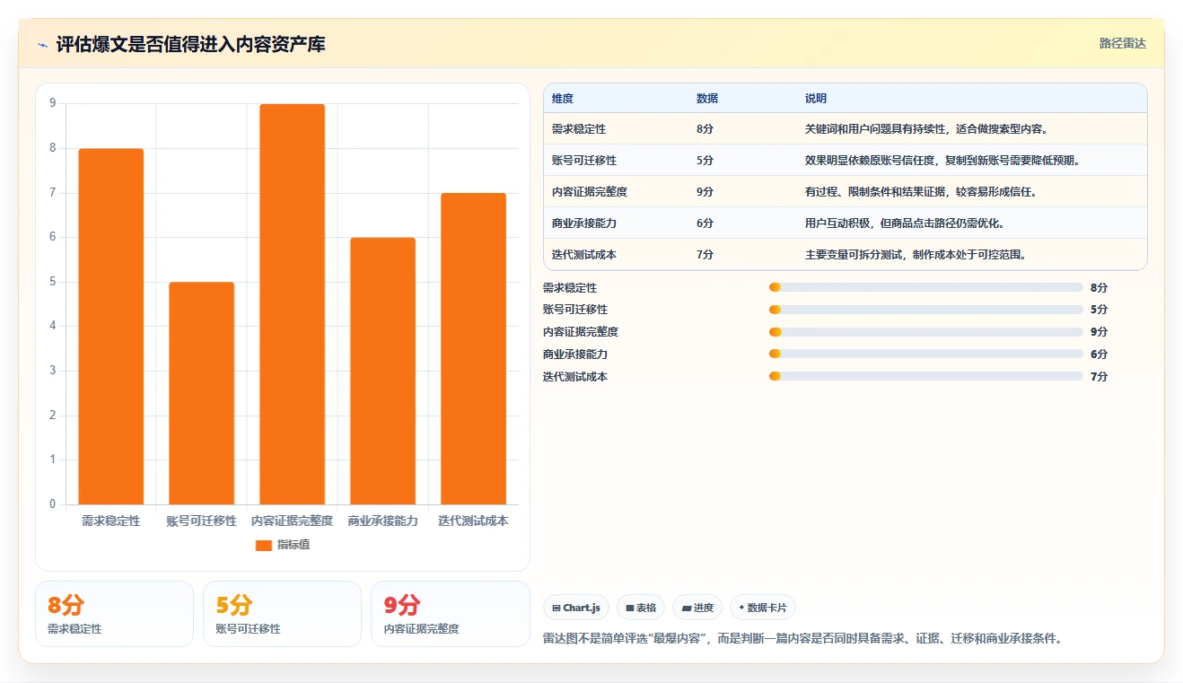Click the 6分 value beside progress bar
This screenshot has width=1183, height=683.
coord(1099,355)
